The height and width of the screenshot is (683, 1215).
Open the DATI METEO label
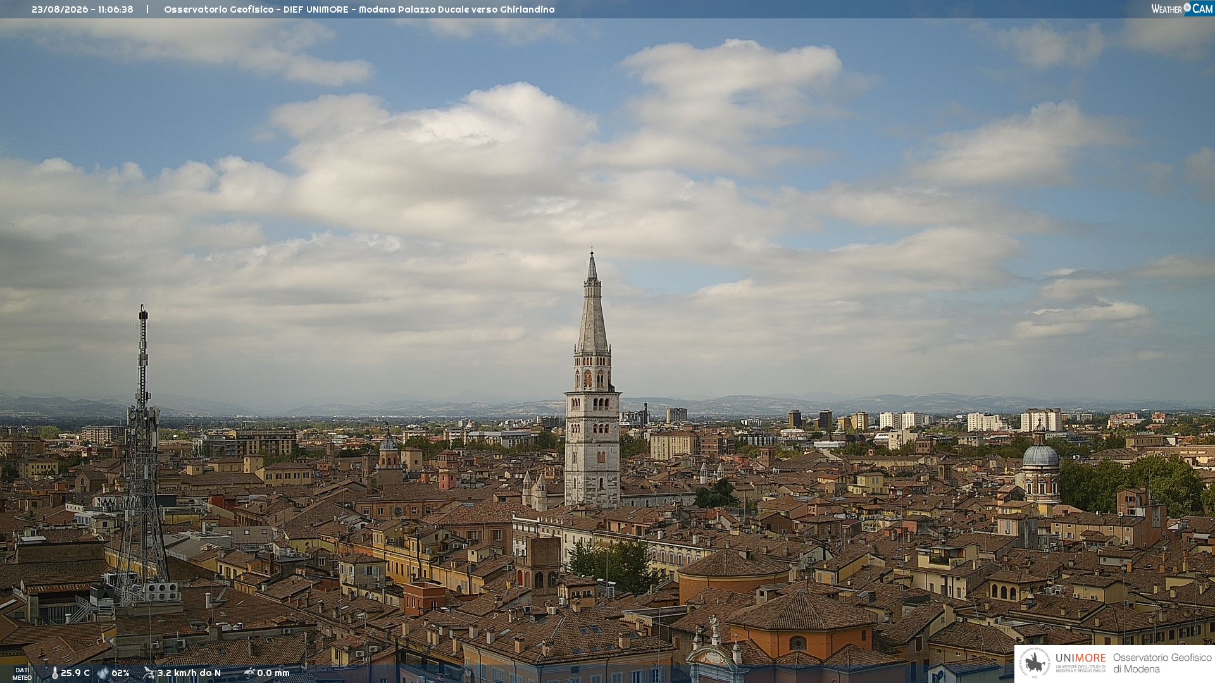coord(22,674)
